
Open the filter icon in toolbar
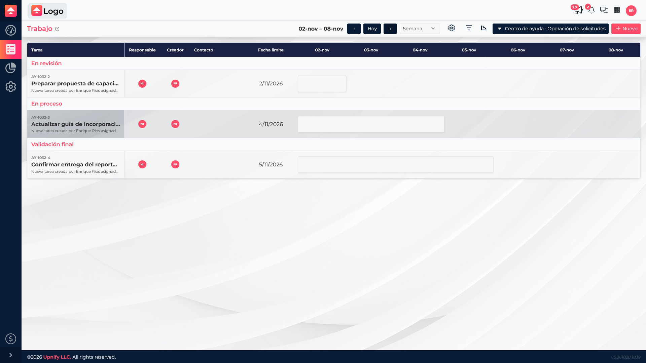[x=469, y=28]
